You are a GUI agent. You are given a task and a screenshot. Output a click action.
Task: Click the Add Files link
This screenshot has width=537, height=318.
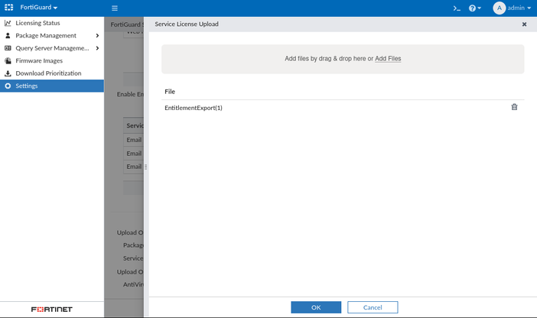388,59
